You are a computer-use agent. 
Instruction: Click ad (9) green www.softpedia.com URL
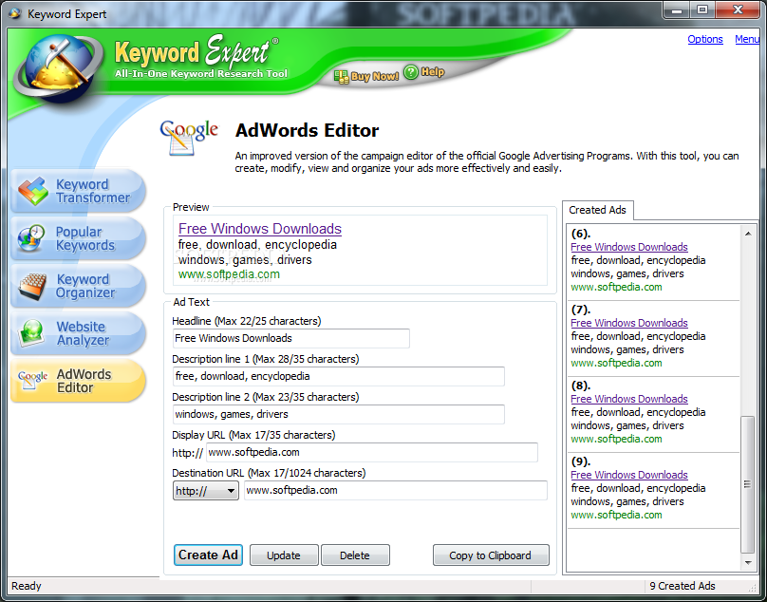pyautogui.click(x=616, y=515)
